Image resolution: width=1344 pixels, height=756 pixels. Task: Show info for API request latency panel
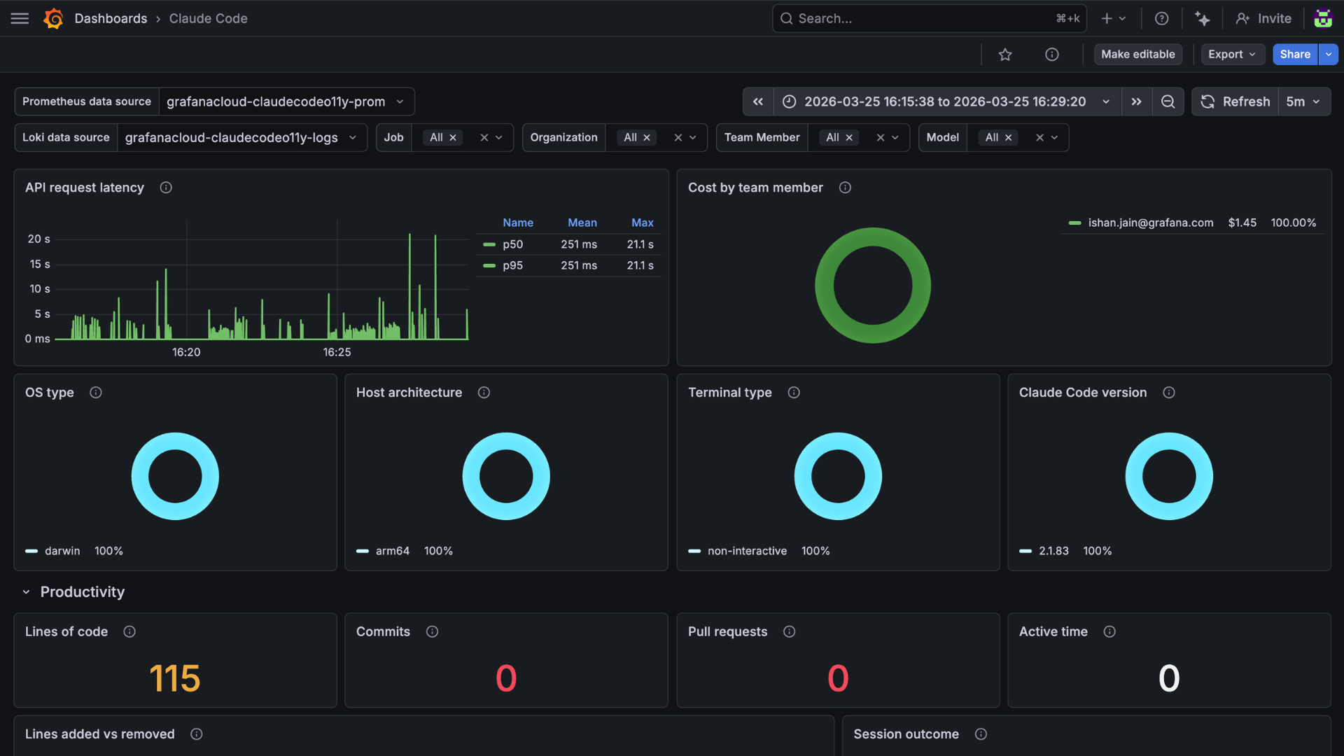pos(166,188)
